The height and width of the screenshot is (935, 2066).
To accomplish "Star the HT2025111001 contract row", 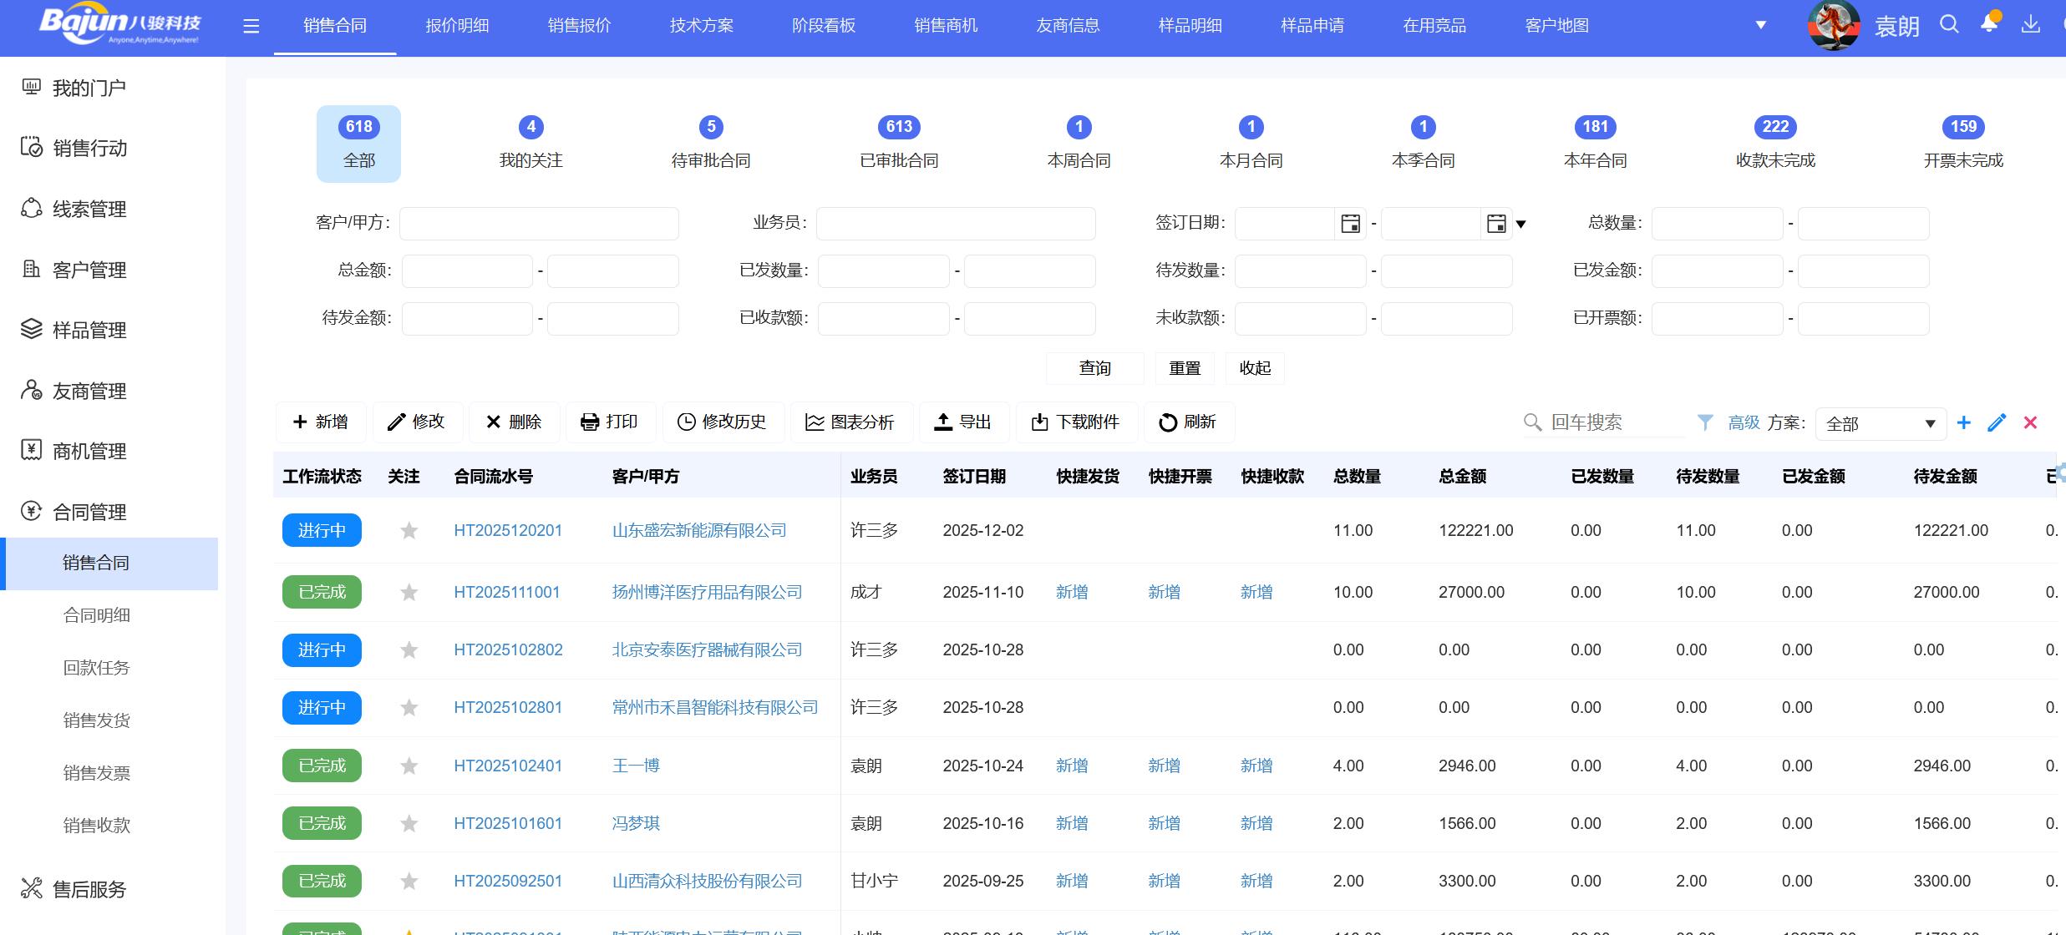I will (409, 593).
